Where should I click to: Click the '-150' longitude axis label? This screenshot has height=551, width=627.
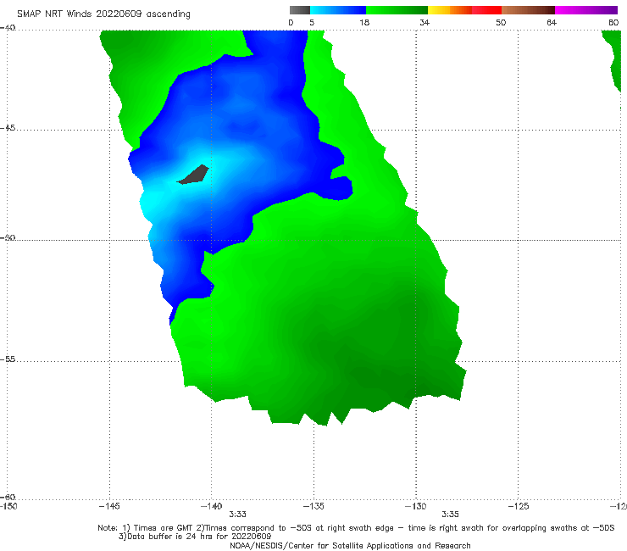8,506
